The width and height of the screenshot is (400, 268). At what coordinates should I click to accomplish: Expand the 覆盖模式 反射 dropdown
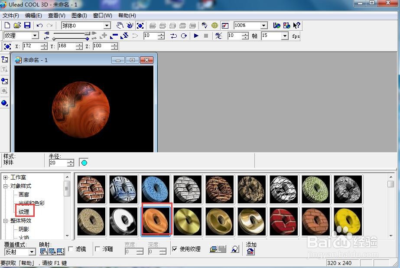tap(32, 252)
